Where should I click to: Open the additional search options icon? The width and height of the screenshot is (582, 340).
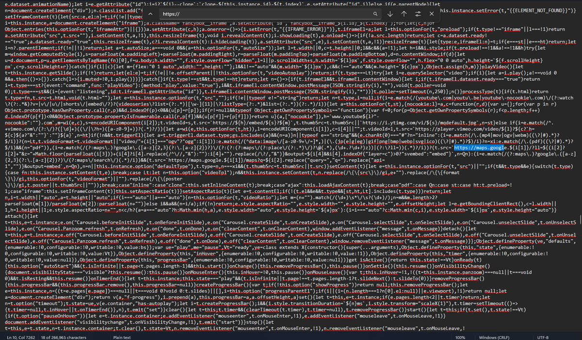click(x=418, y=14)
